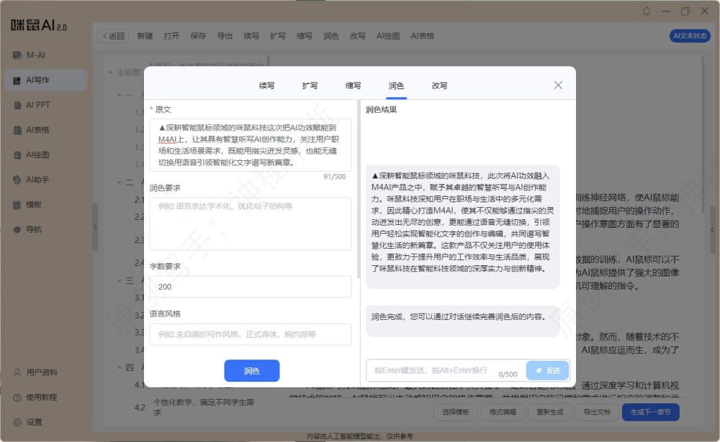Click the 格式编辑 button
720x442 pixels.
click(x=503, y=413)
